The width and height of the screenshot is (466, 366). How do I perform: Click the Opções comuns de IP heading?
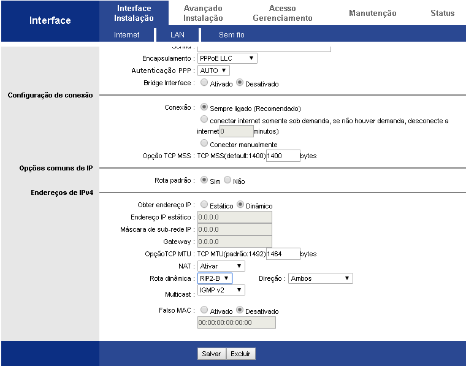pyautogui.click(x=56, y=168)
